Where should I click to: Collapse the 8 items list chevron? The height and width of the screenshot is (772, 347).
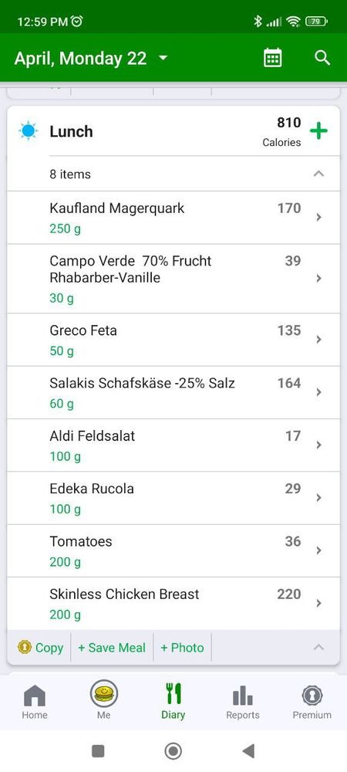(x=318, y=173)
